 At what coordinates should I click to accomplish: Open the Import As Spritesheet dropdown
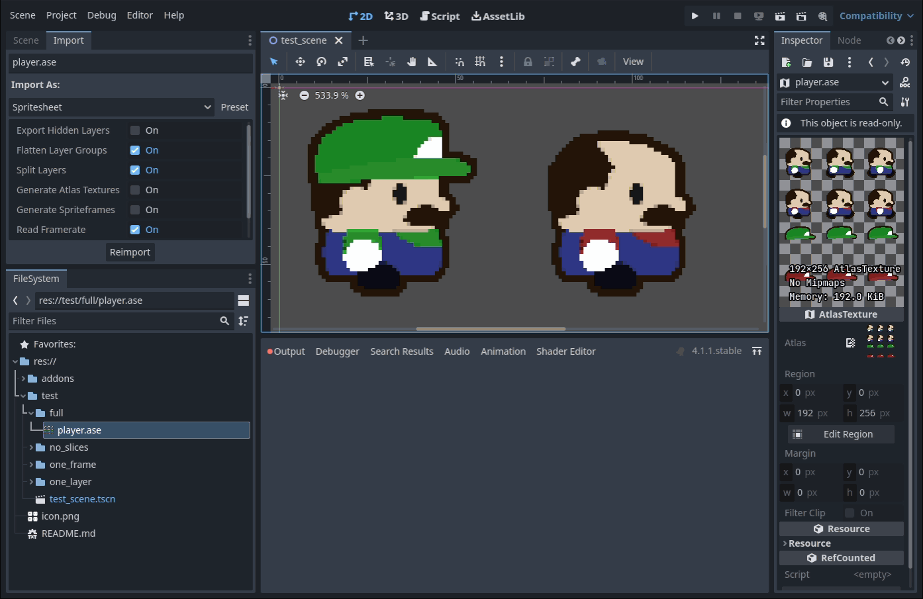click(112, 107)
